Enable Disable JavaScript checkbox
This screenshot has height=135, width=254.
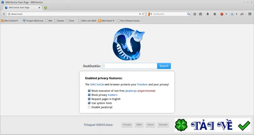coord(89,107)
